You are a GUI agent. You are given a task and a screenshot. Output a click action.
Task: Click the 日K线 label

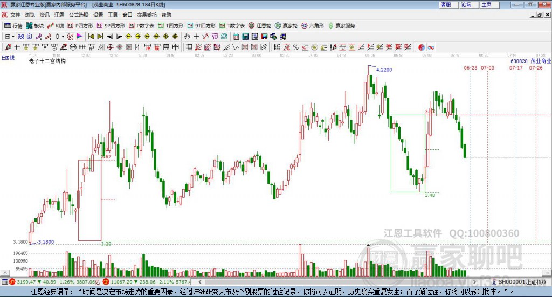(x=8, y=58)
